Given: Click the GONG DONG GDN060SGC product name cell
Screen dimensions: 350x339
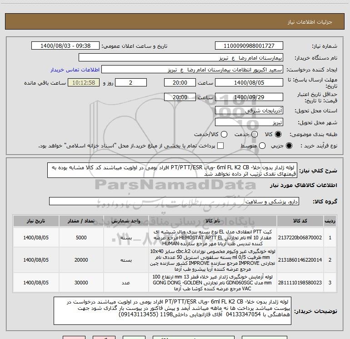Looking at the screenshot, I should pyautogui.click(x=213, y=283).
